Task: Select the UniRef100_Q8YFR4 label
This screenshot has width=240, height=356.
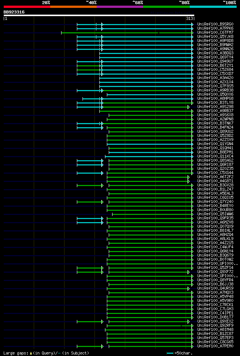Action: [x=216, y=280]
